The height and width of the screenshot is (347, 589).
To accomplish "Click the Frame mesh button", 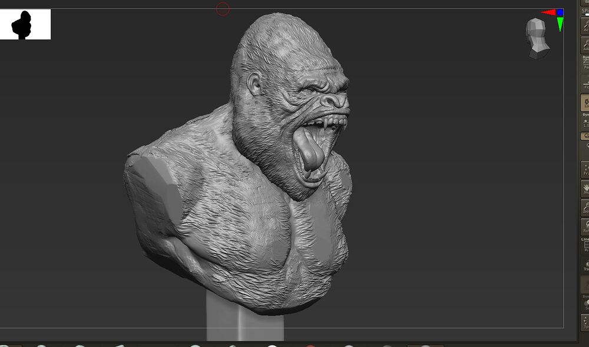I will click(585, 169).
